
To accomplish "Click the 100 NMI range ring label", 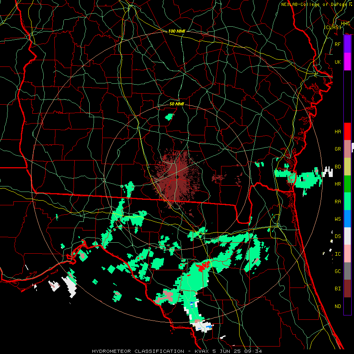I will (177, 31).
